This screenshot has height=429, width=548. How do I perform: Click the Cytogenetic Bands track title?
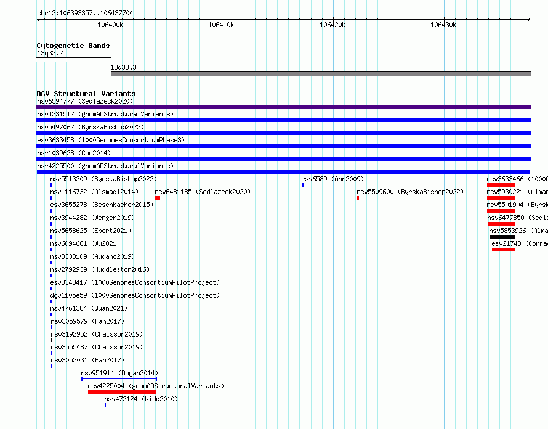point(73,46)
